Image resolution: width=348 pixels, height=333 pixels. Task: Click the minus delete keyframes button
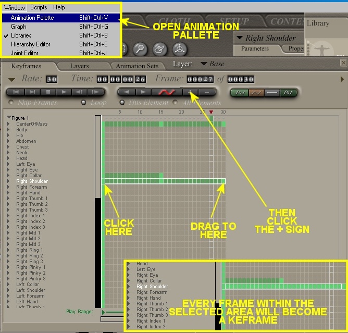coord(207,92)
